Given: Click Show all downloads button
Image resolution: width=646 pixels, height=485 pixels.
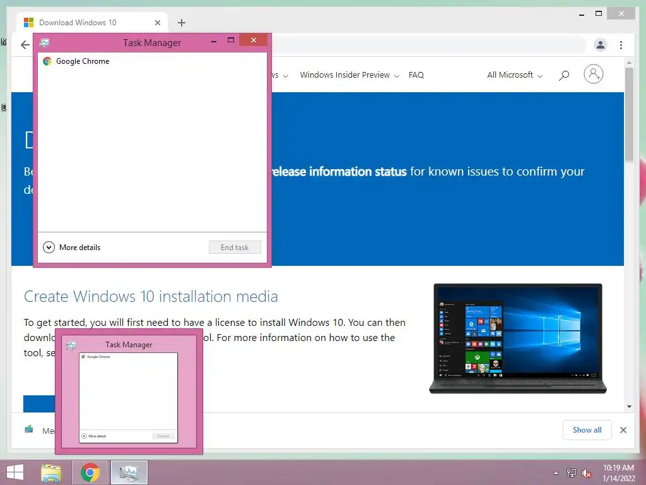Looking at the screenshot, I should tap(587, 429).
